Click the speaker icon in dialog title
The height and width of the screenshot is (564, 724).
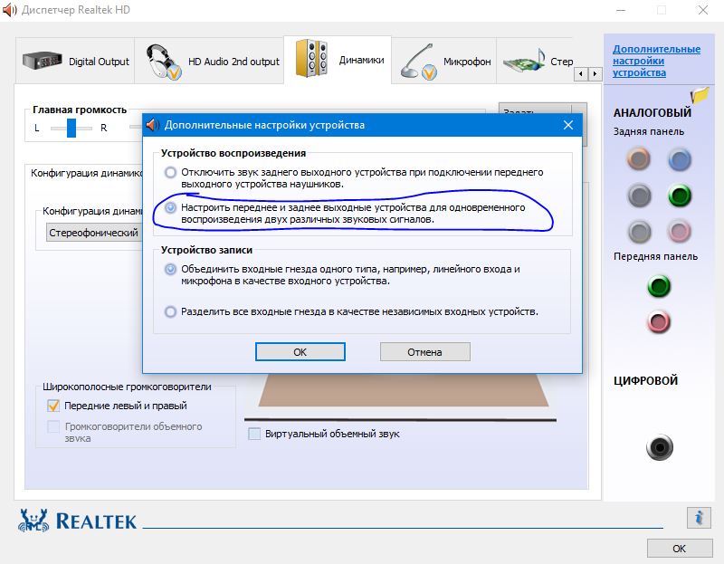152,125
